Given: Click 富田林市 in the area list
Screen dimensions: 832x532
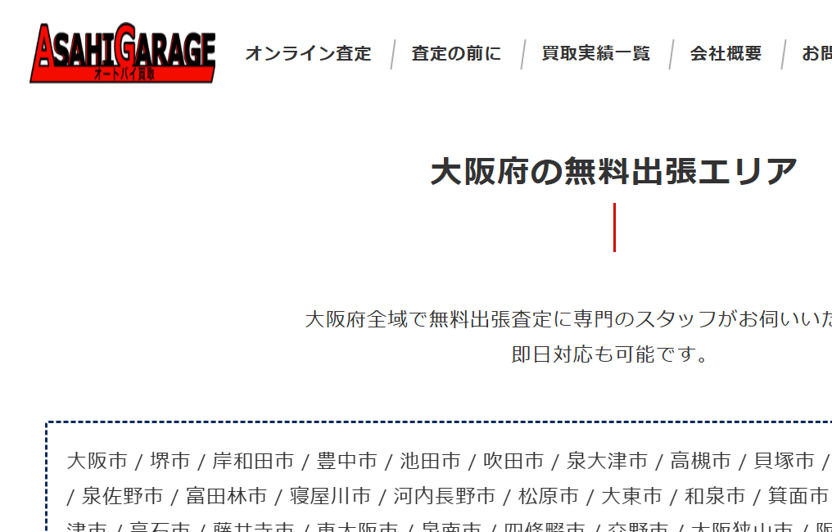Looking at the screenshot, I should coord(226,496).
